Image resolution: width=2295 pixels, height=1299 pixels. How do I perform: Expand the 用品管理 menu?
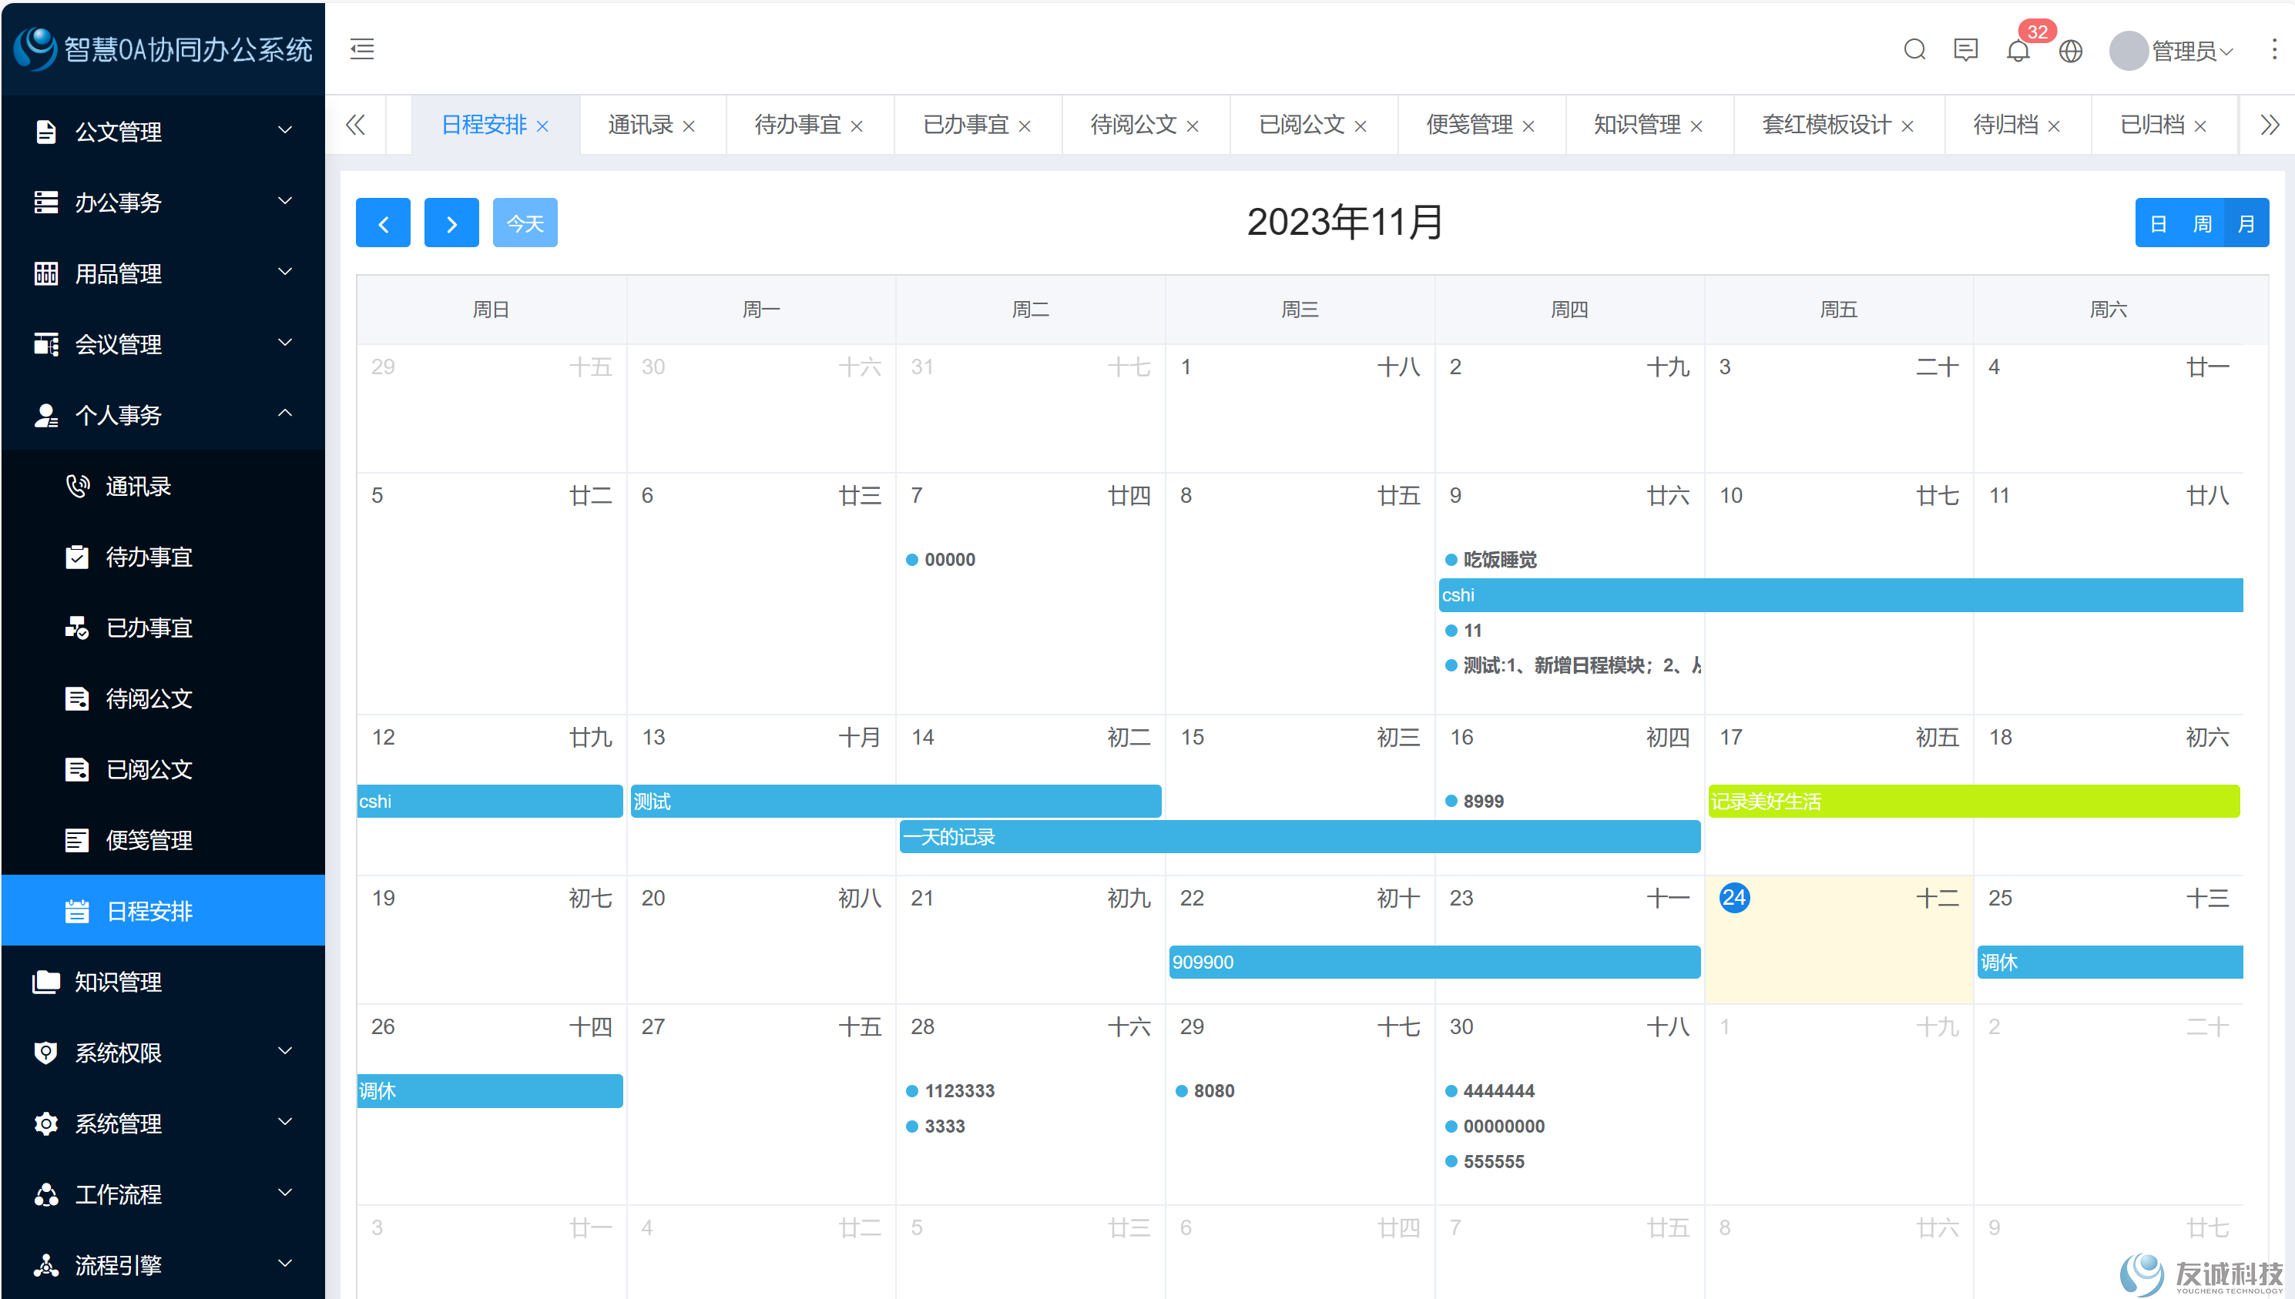tap(163, 273)
